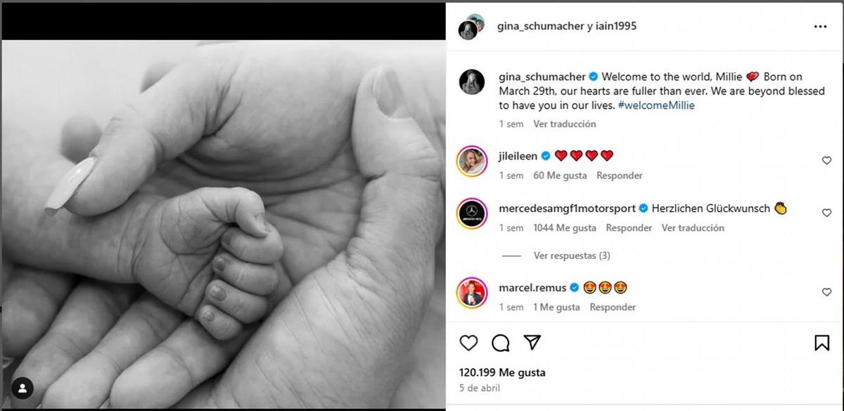The width and height of the screenshot is (844, 411).
Task: Like mercedesamgf1motorsport's comment heart
Action: tap(826, 213)
